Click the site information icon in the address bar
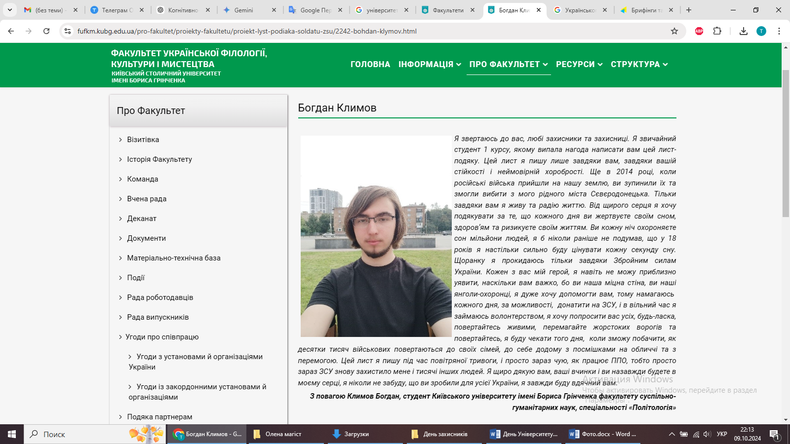 pyautogui.click(x=68, y=31)
